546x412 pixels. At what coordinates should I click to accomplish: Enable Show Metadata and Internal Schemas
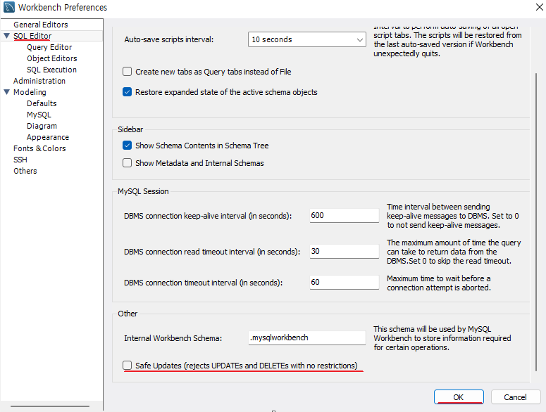127,163
